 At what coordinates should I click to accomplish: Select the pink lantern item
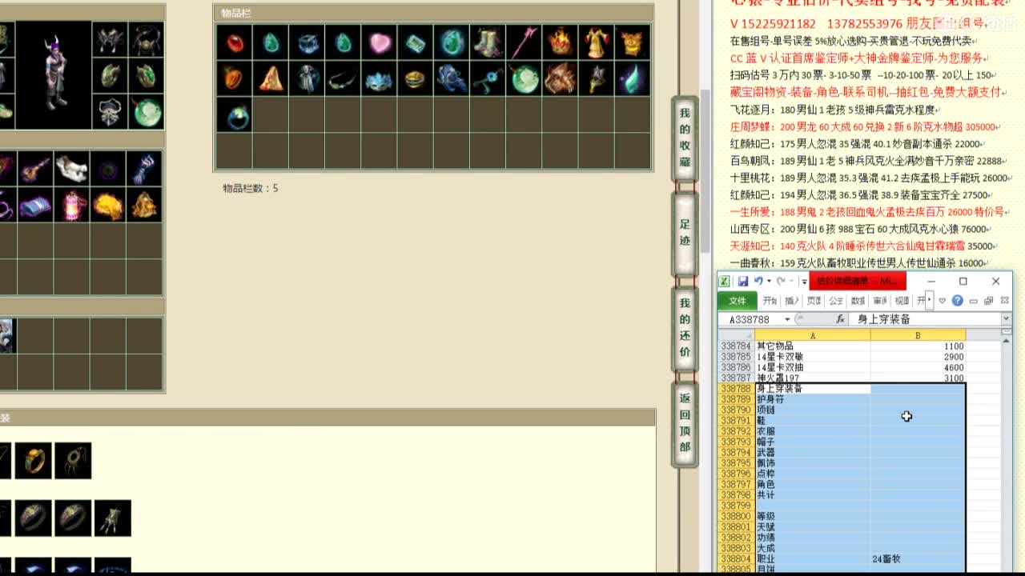[71, 205]
